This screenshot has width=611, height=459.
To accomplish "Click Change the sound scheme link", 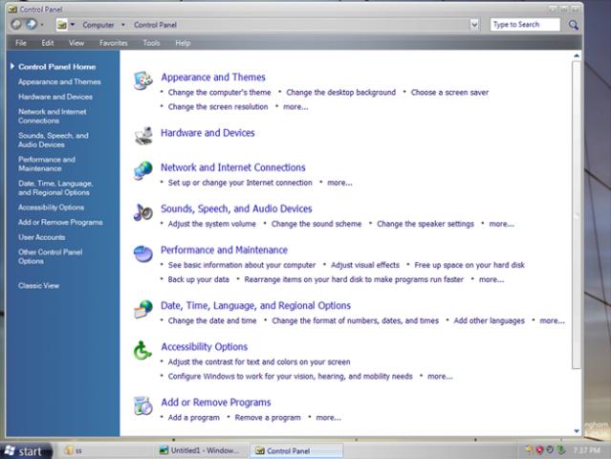I will [316, 224].
